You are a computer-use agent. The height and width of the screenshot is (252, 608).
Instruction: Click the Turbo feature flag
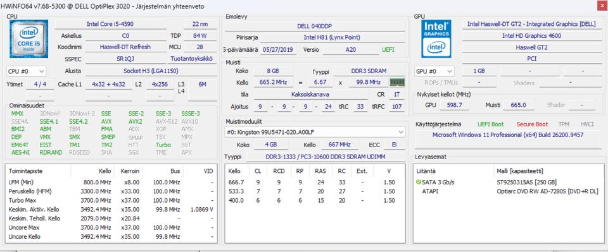click(163, 145)
